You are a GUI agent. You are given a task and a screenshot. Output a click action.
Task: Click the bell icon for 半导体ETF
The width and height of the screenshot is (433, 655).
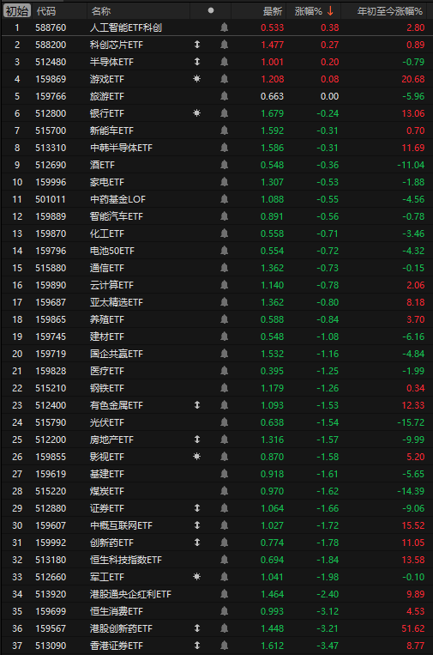(224, 62)
